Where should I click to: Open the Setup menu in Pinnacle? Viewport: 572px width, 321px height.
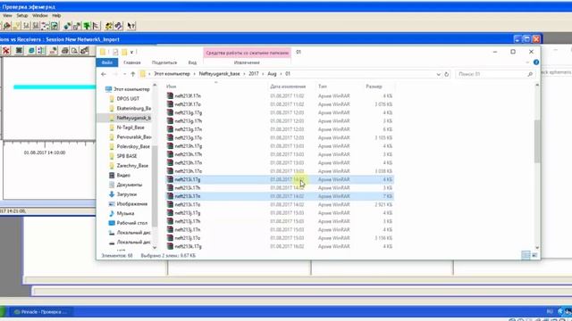point(21,16)
